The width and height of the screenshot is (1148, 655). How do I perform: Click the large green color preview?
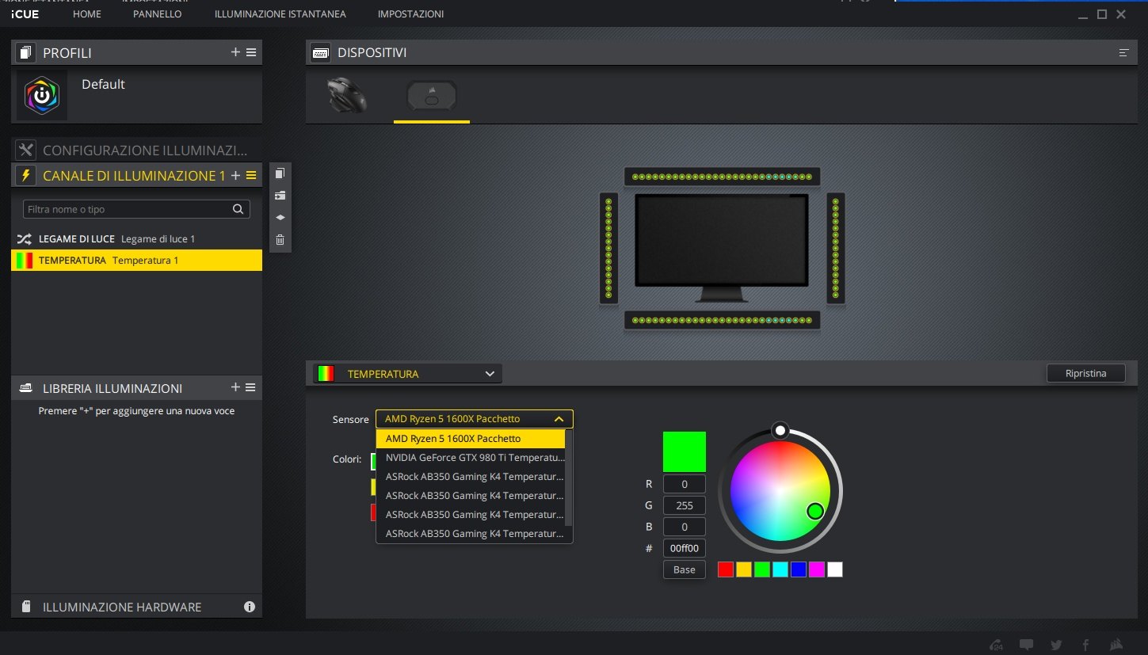pos(684,451)
